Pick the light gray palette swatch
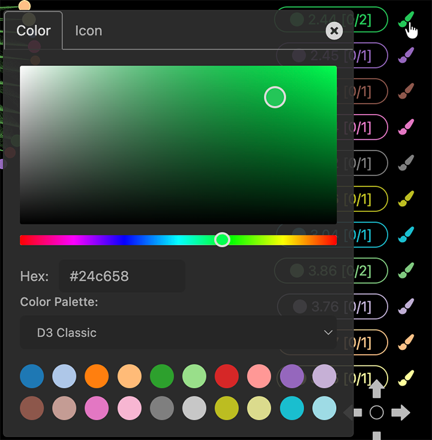Screen dimensions: 432x440 click(x=194, y=408)
